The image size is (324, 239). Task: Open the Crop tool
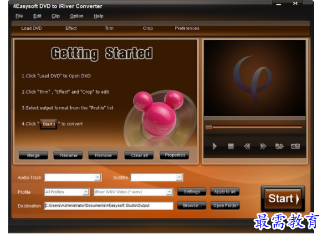148,28
